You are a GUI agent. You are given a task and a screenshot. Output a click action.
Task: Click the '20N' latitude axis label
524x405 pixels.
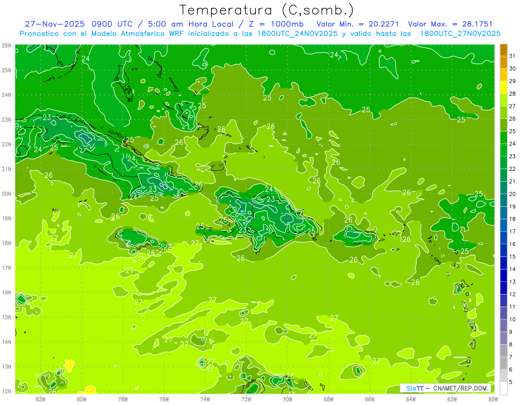[x=6, y=194]
